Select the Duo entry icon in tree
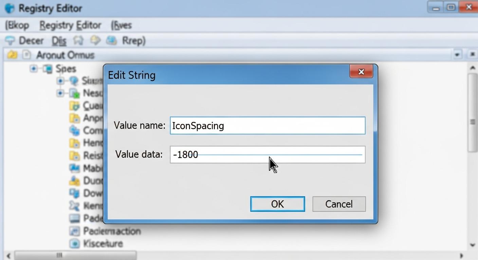This screenshot has height=260, width=478. click(x=74, y=181)
